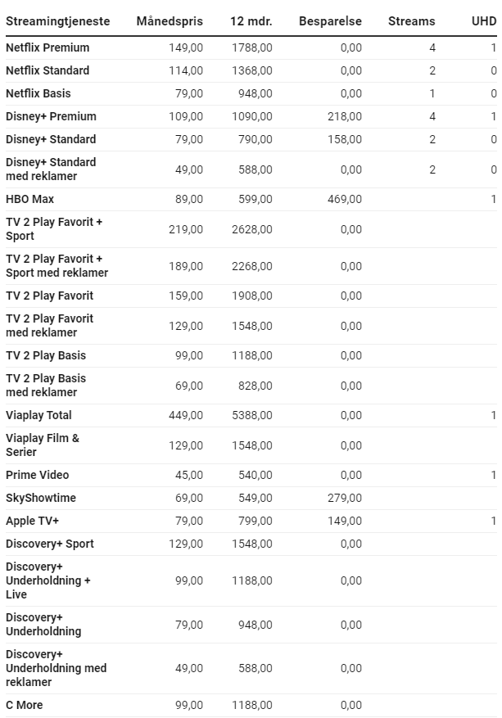The height and width of the screenshot is (718, 502).
Task: Click the Discovery+ Sport service name
Action: coord(49,544)
